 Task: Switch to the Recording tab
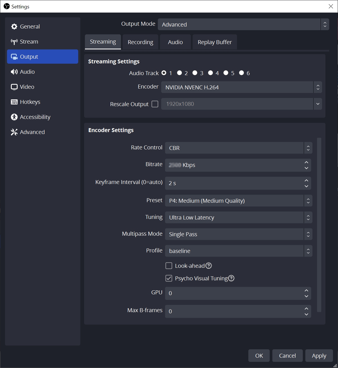pos(140,42)
